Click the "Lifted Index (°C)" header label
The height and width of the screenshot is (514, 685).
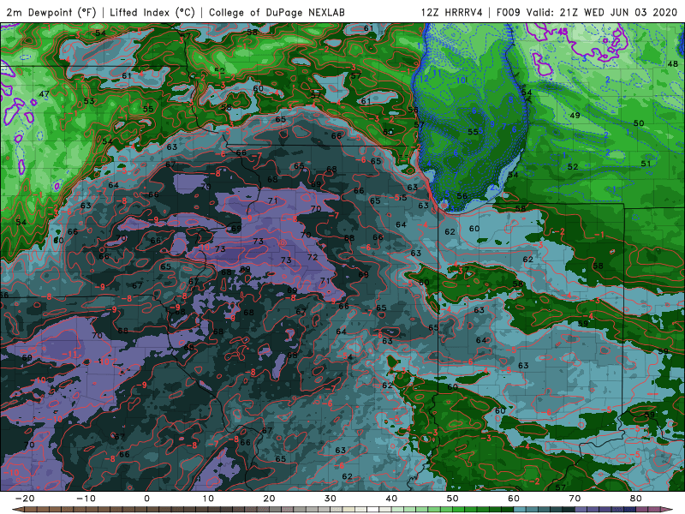(x=152, y=12)
